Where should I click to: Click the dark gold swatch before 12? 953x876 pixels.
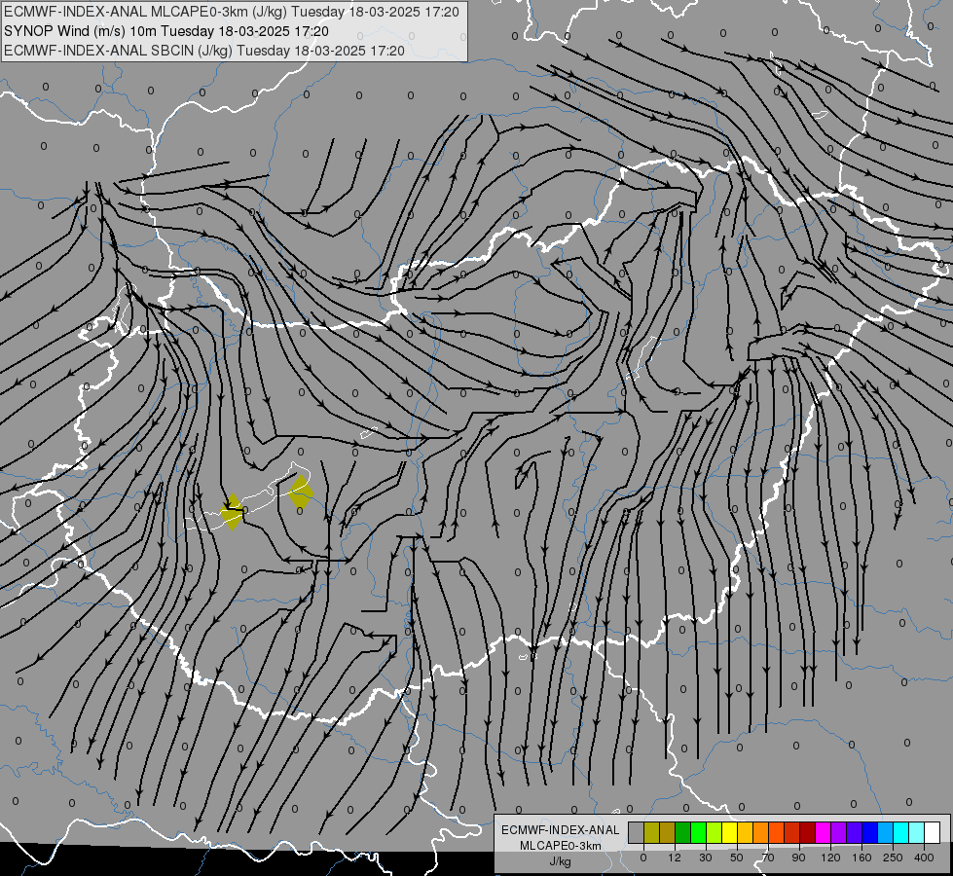point(668,833)
